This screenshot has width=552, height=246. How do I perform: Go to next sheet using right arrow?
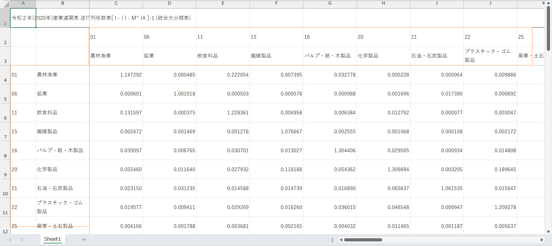(22, 240)
